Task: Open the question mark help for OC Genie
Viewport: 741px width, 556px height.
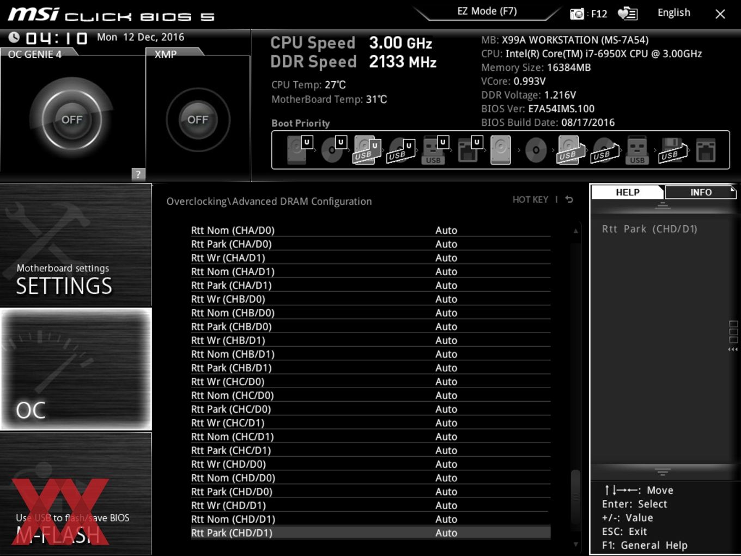Action: pyautogui.click(x=138, y=174)
